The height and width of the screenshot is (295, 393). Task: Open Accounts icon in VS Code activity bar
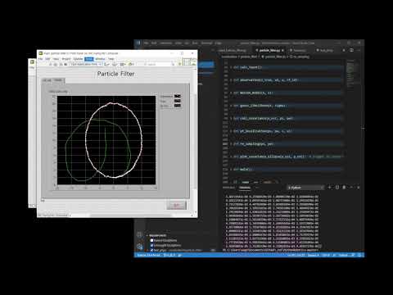139,234
